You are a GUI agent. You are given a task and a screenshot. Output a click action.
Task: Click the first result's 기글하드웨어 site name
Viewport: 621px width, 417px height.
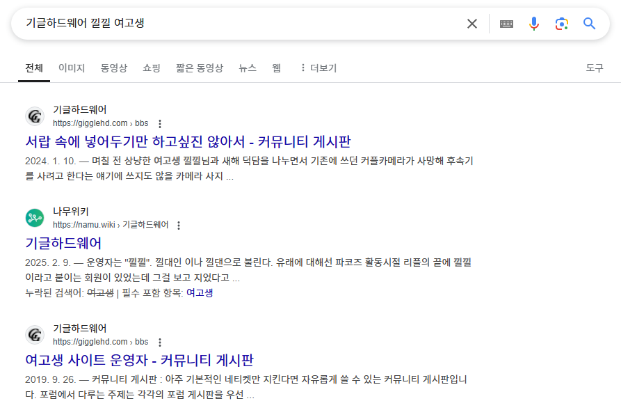pyautogui.click(x=79, y=110)
